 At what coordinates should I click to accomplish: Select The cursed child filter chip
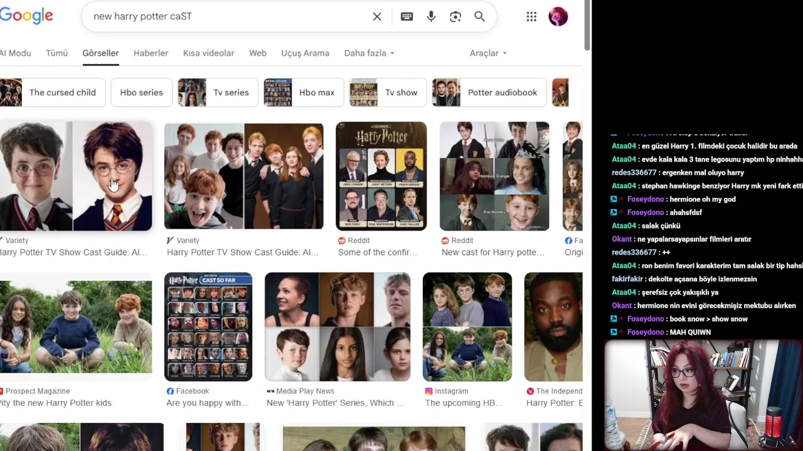[x=52, y=93]
